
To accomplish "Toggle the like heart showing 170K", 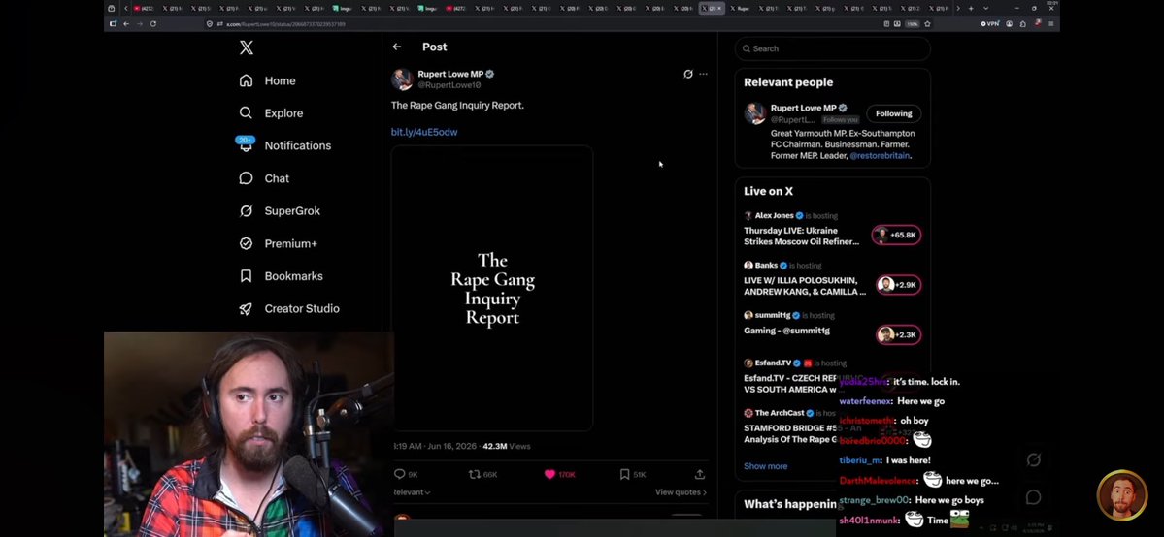I will 550,475.
